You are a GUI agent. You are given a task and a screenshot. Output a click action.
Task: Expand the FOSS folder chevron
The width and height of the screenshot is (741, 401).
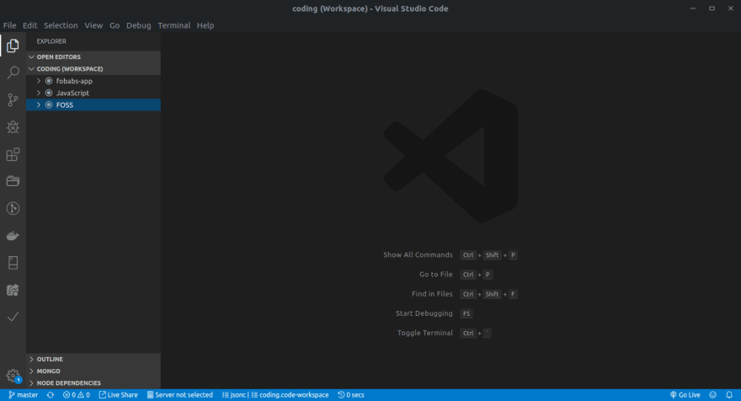[39, 105]
